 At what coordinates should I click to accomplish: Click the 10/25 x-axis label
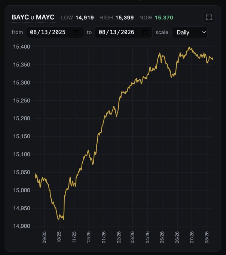pyautogui.click(x=59, y=237)
